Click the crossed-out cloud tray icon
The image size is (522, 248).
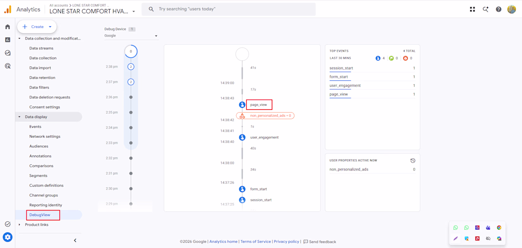[488, 238]
